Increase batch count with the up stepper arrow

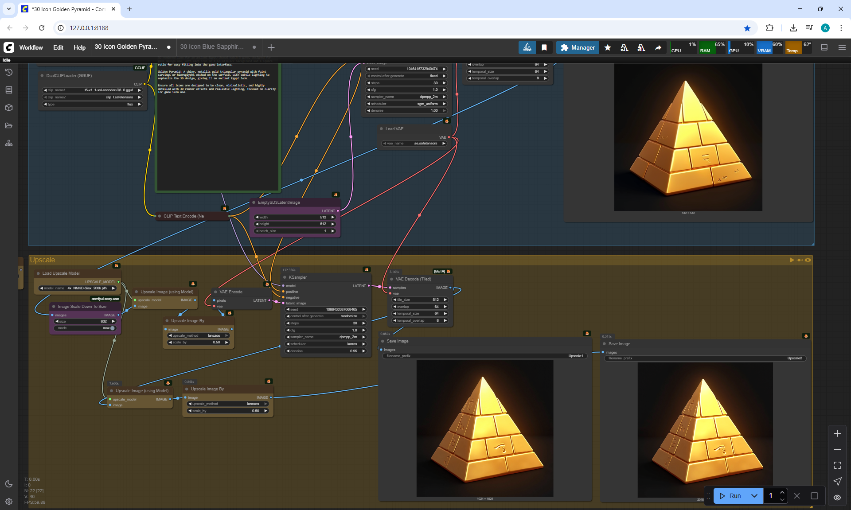click(782, 492)
